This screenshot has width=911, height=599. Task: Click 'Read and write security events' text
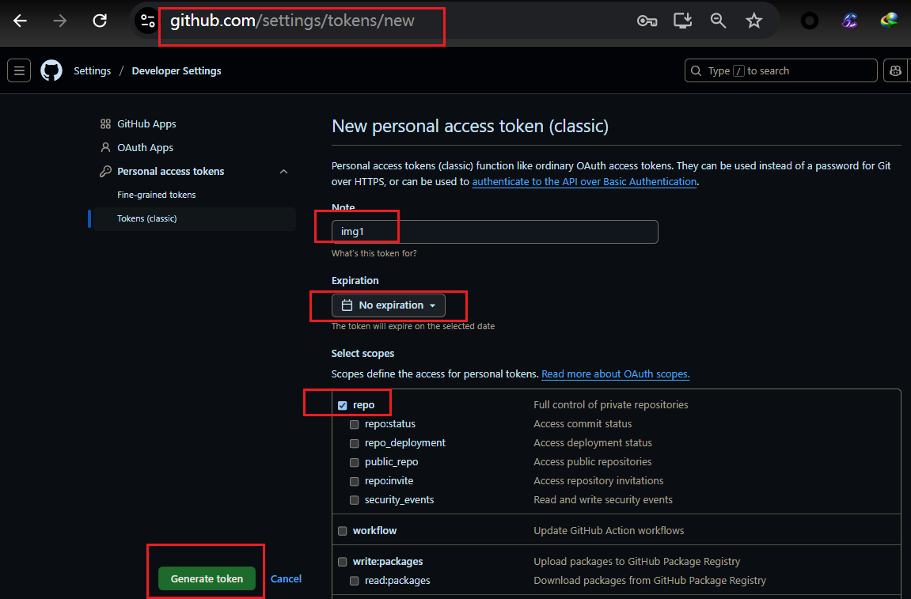pos(603,499)
